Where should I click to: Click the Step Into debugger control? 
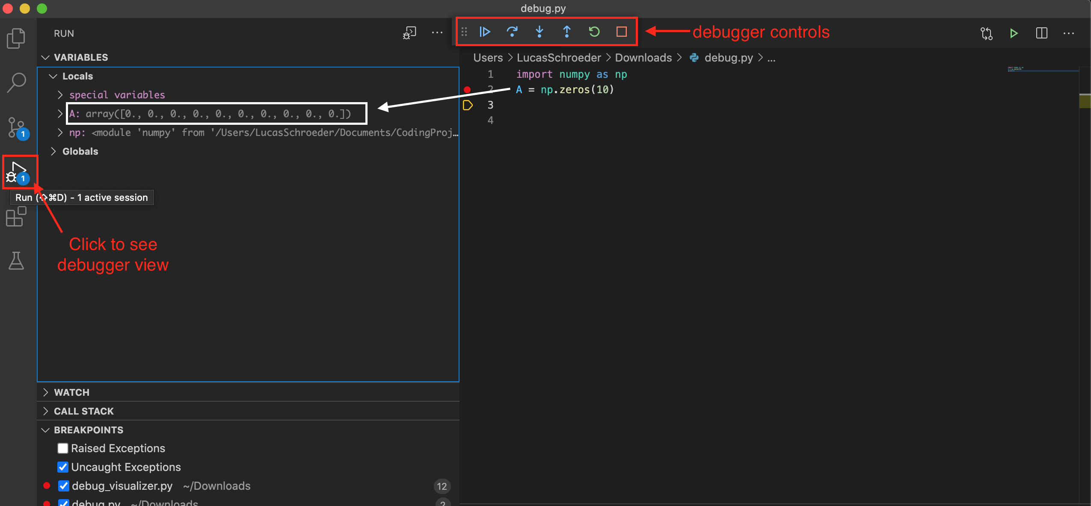540,32
